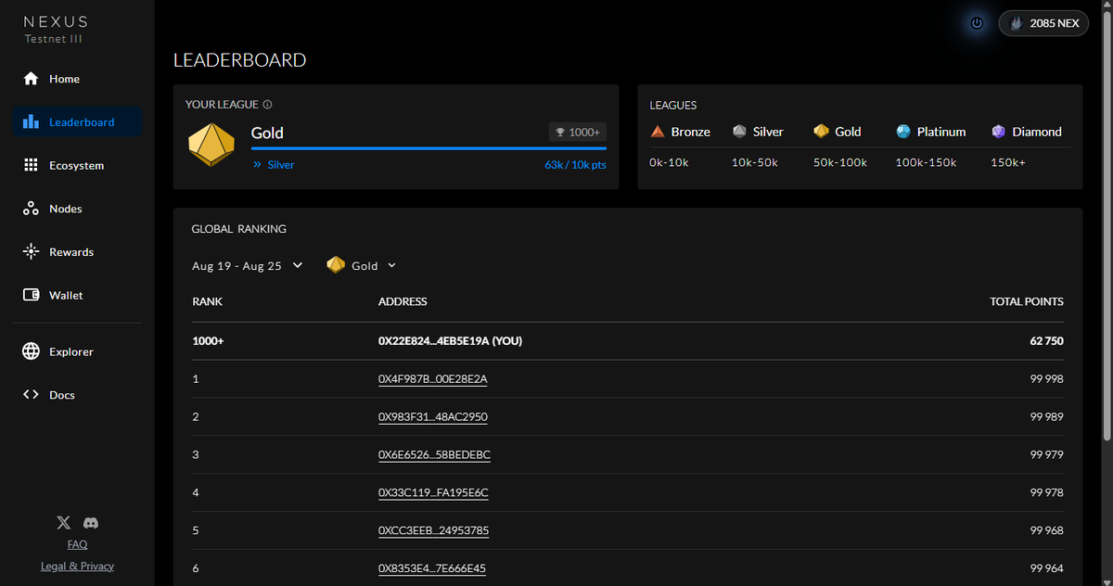
Task: Click the Diamond league icon
Action: 998,132
